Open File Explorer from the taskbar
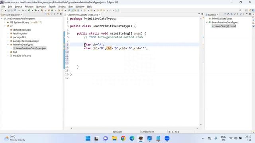This screenshot has height=143, width=255. tap(114, 138)
